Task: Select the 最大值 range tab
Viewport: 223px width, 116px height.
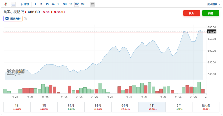Action: pos(206,107)
